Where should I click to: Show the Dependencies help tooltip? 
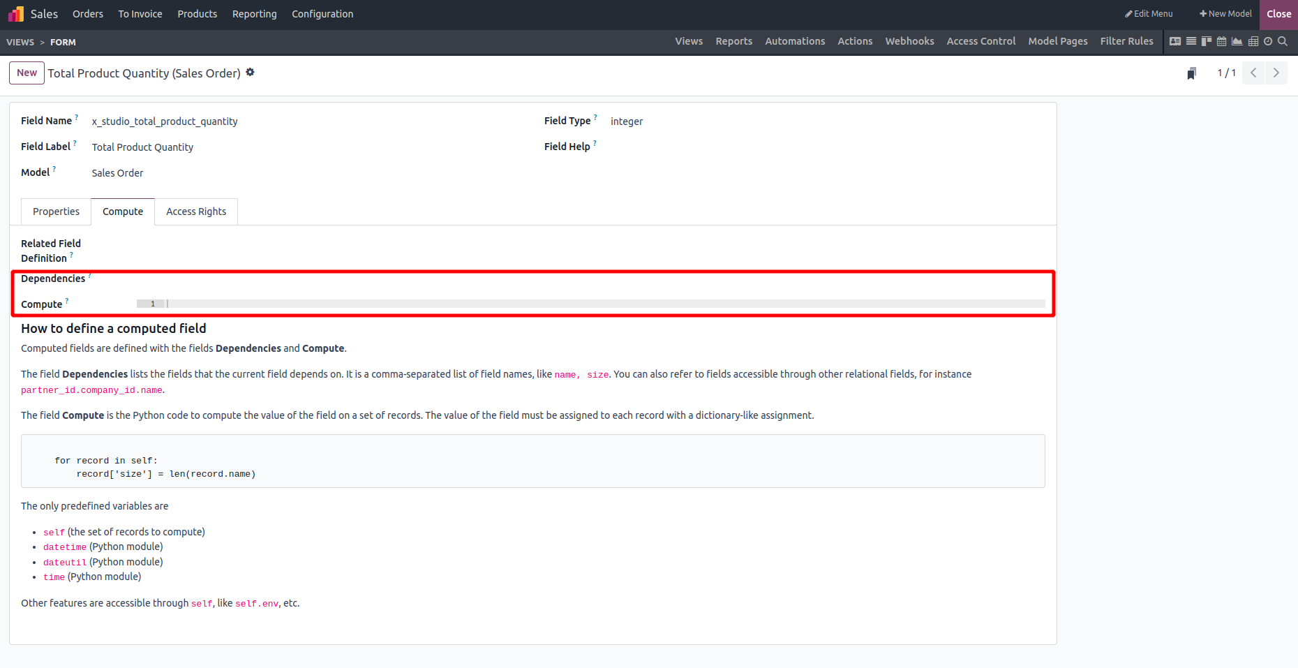click(90, 276)
